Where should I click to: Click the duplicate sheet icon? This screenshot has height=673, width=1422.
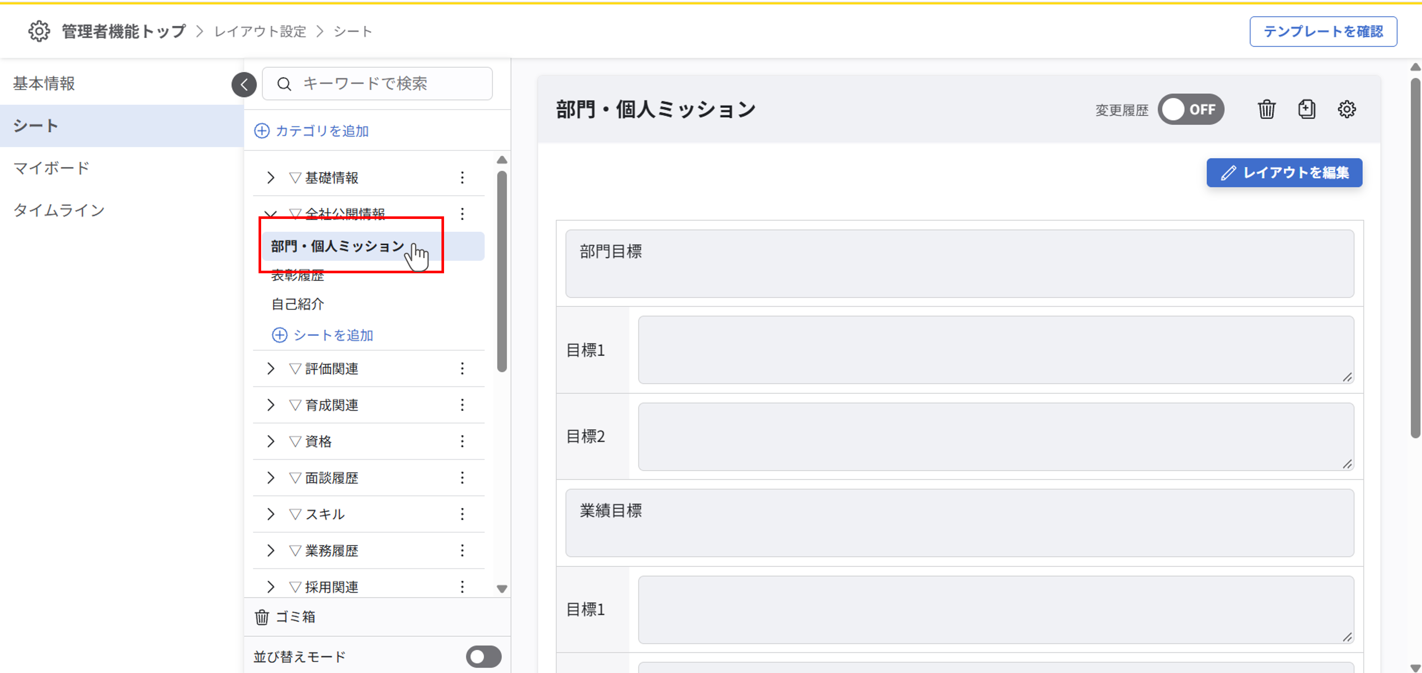point(1306,109)
